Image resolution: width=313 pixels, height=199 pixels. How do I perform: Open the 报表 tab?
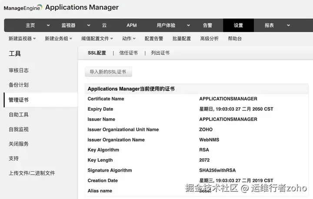click(x=269, y=25)
